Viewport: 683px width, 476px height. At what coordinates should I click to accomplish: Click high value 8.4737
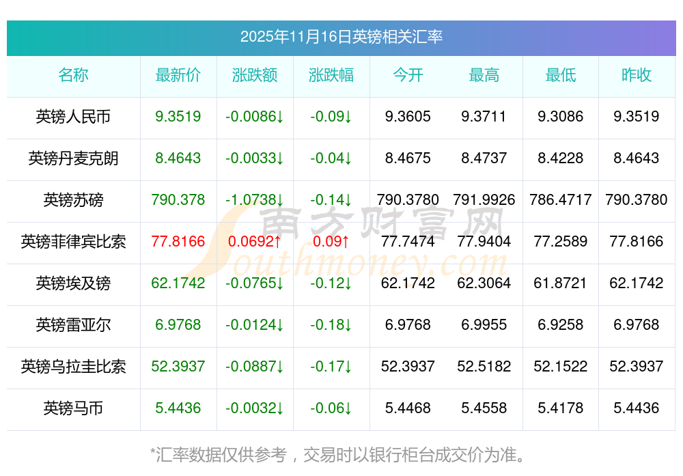(x=484, y=158)
